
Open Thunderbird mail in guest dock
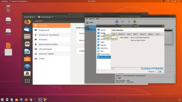coord(27,29)
